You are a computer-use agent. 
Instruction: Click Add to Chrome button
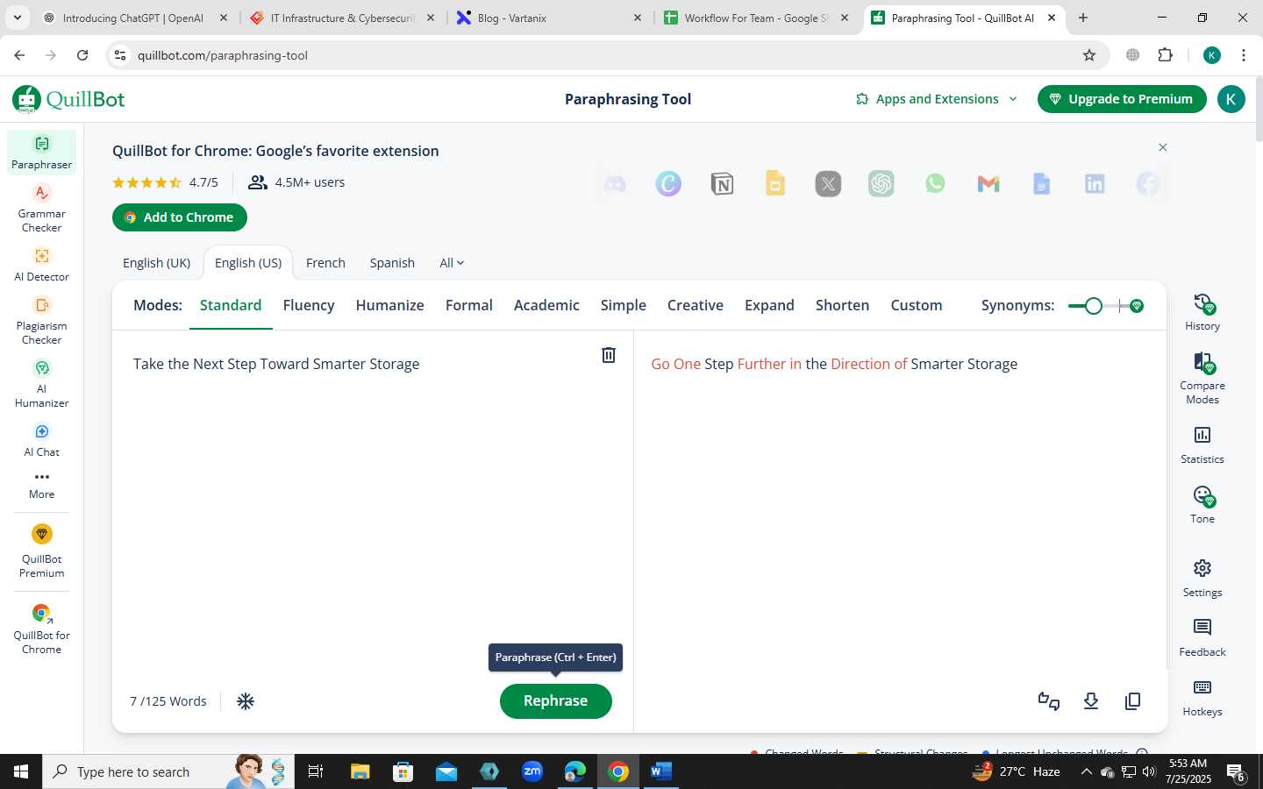pos(180,217)
